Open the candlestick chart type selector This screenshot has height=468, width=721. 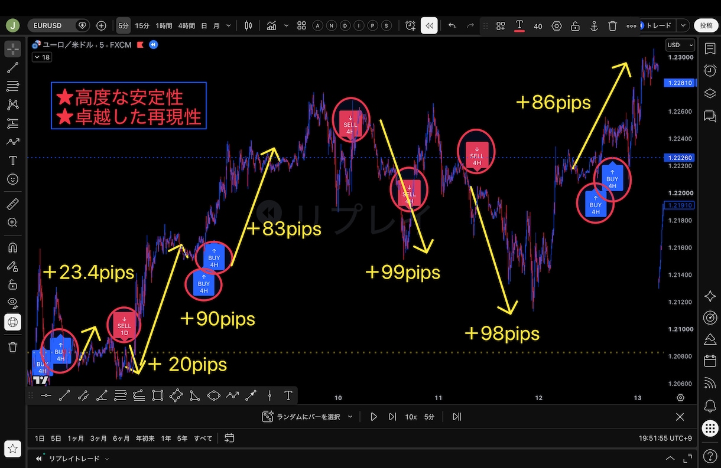tap(248, 26)
